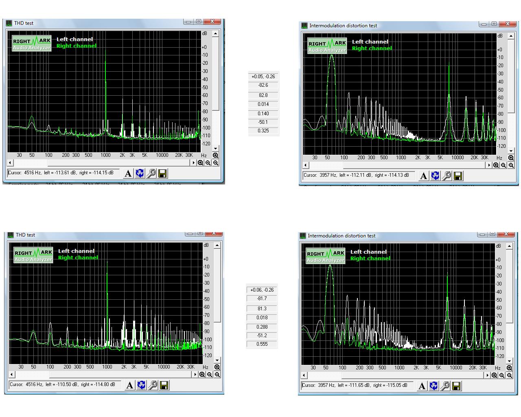Click the letter A icon in upper THD test window
Screen dimensions: 521x417
point(128,173)
